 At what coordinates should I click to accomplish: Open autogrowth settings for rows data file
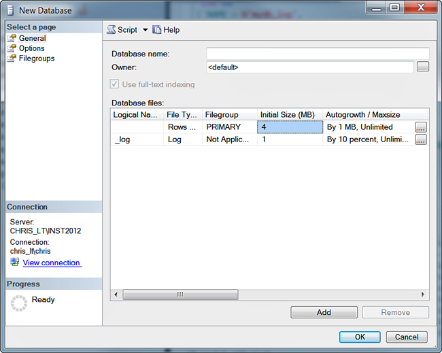click(421, 127)
